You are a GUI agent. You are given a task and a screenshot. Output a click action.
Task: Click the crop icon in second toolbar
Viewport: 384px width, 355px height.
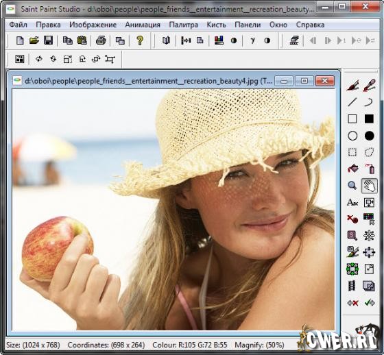[x=110, y=59]
